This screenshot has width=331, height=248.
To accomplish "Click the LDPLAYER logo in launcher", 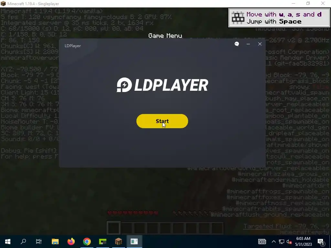I will (x=162, y=85).
